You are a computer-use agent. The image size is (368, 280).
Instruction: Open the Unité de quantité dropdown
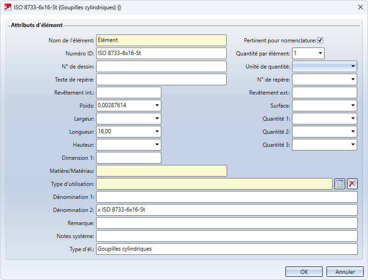[353, 67]
